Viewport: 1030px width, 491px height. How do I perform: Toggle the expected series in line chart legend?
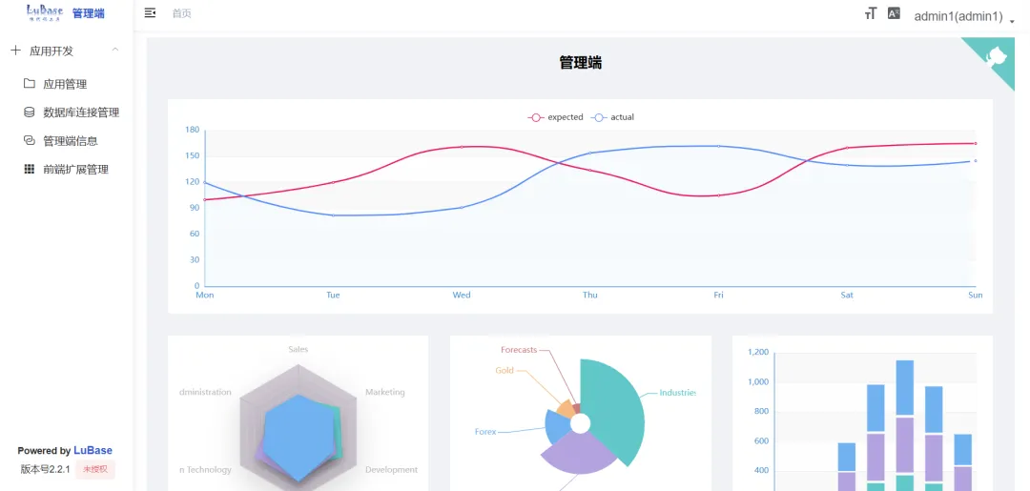click(555, 117)
